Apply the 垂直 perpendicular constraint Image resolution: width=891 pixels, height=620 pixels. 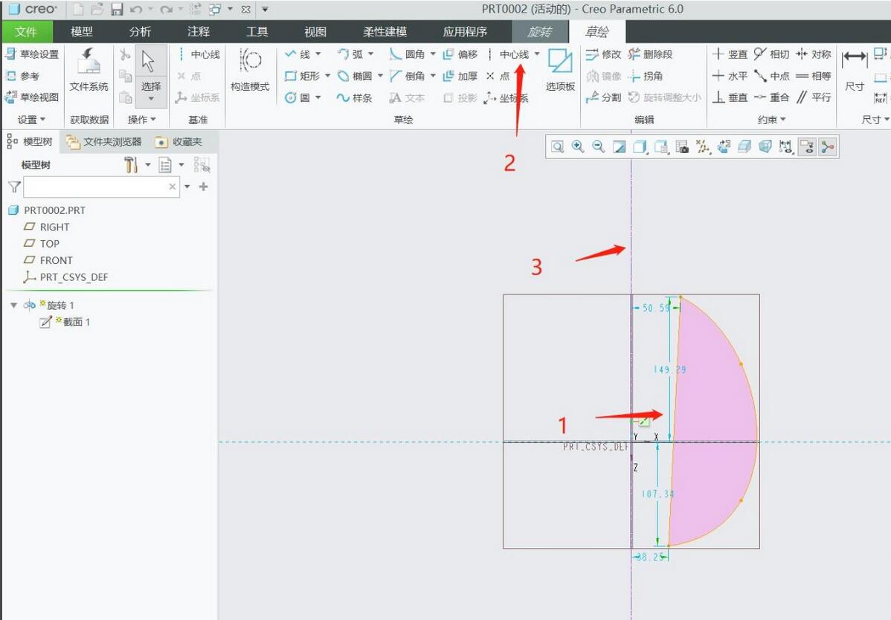730,97
